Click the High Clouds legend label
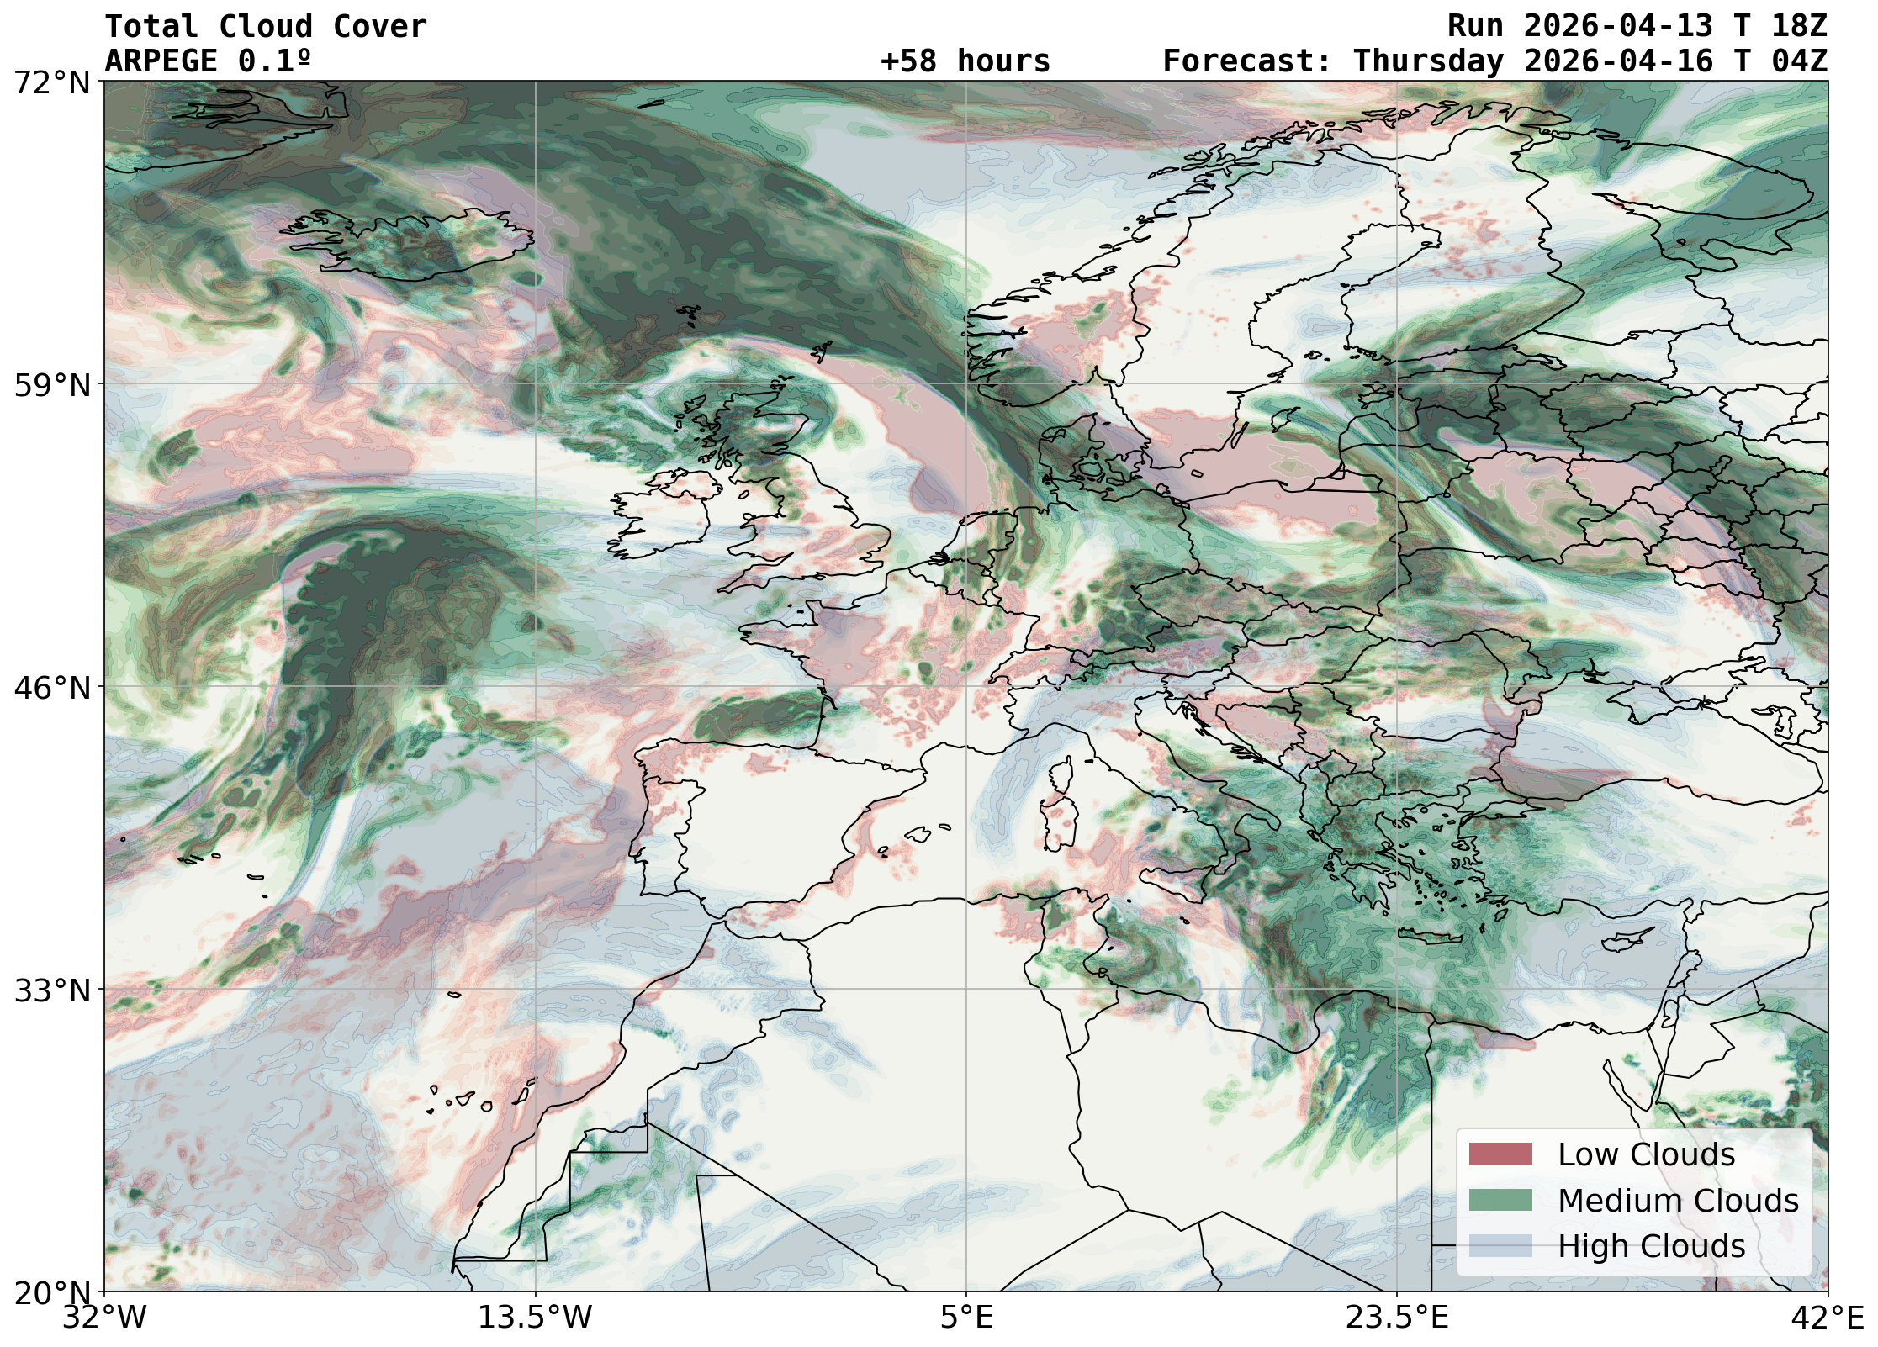Viewport: 1878px width, 1347px height. 1651,1246
